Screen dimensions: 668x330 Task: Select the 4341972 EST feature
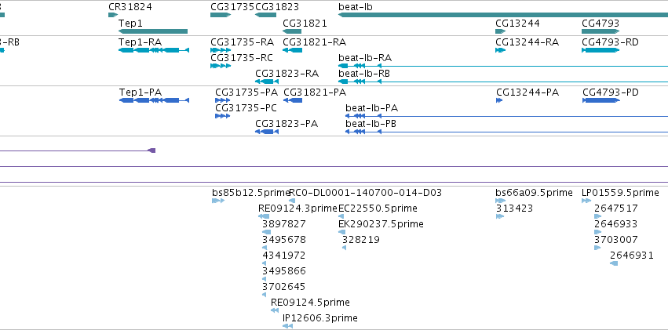[x=264, y=263]
